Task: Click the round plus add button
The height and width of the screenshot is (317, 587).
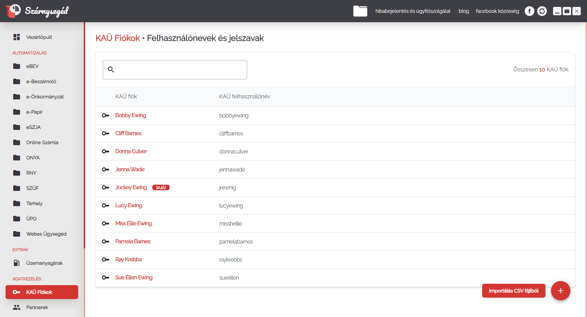Action: 560,291
